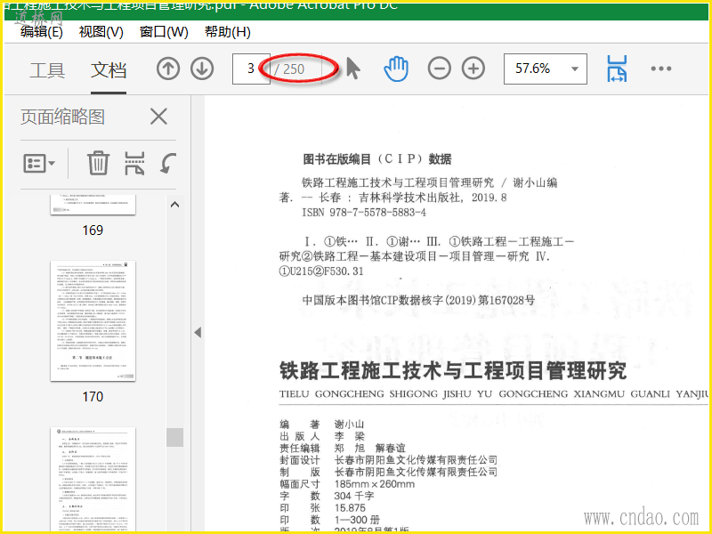712x534 pixels.
Task: Open the 窗口(W) menu
Action: [164, 32]
